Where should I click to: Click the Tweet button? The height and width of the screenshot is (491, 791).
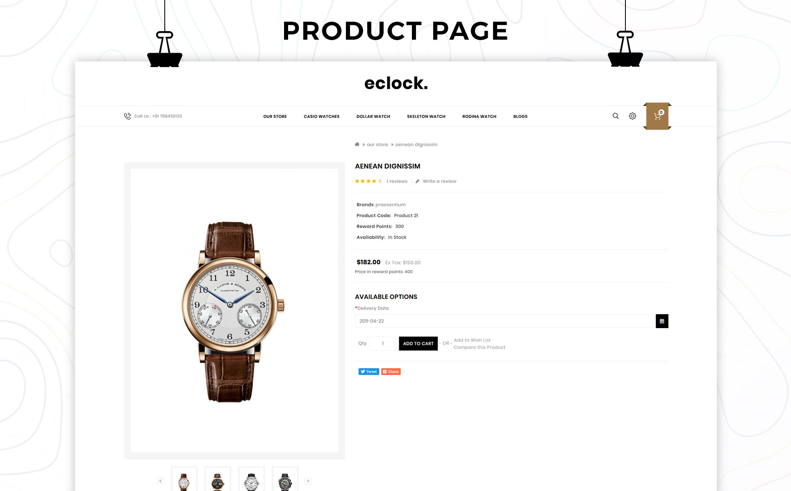tap(369, 372)
